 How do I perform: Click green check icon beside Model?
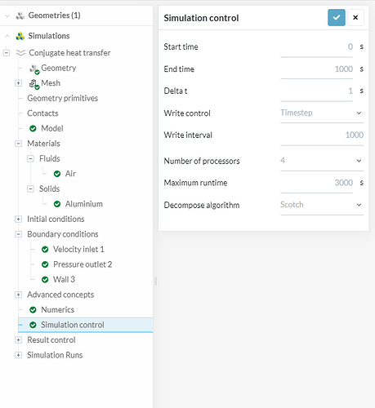(33, 128)
